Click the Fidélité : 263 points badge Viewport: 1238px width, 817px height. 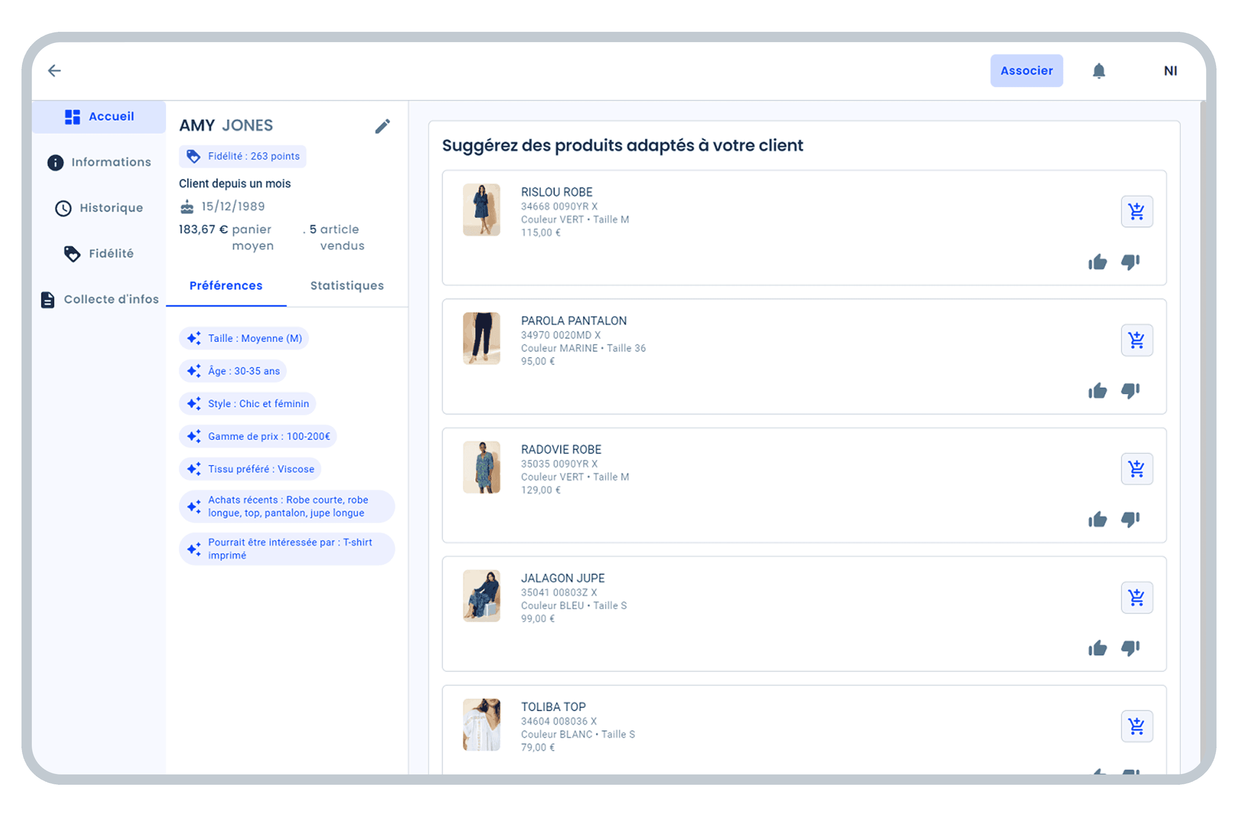tap(242, 157)
